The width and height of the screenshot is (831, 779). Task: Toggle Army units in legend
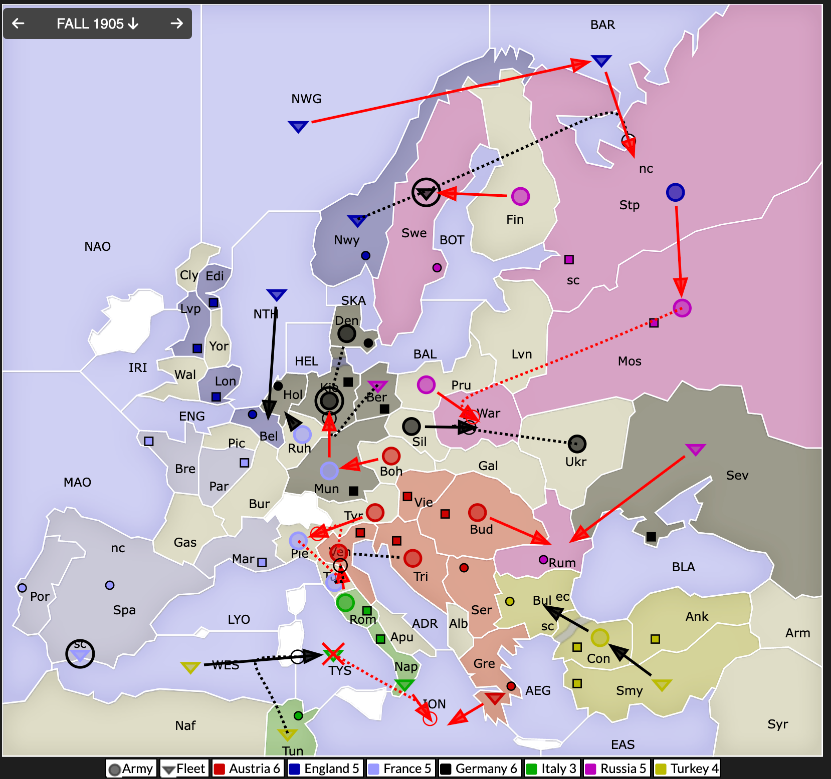pos(131,768)
